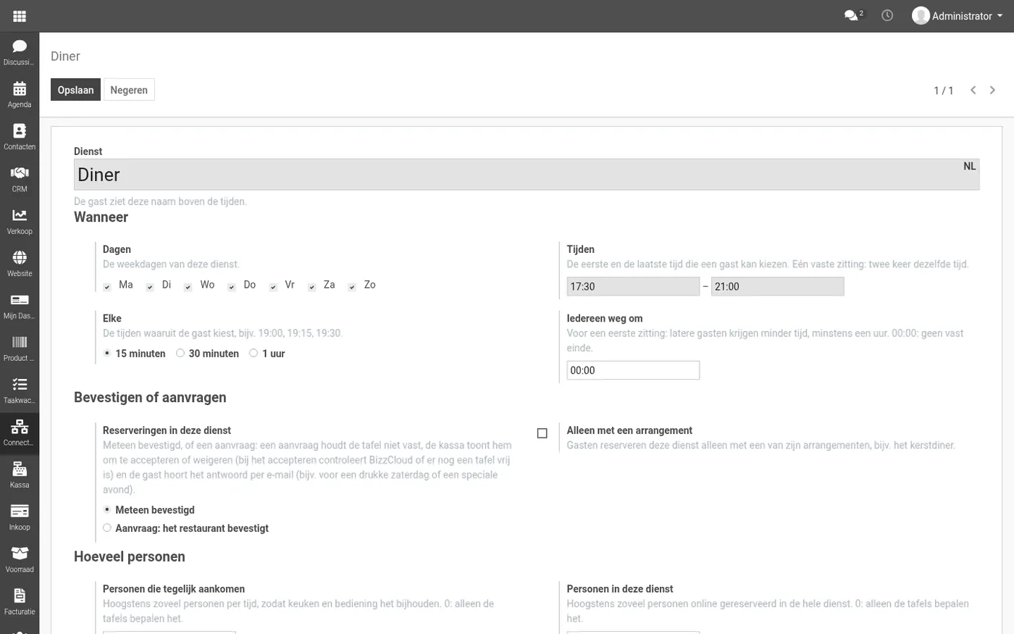This screenshot has height=634, width=1014.
Task: Open the Administrator user dropdown
Action: point(958,16)
